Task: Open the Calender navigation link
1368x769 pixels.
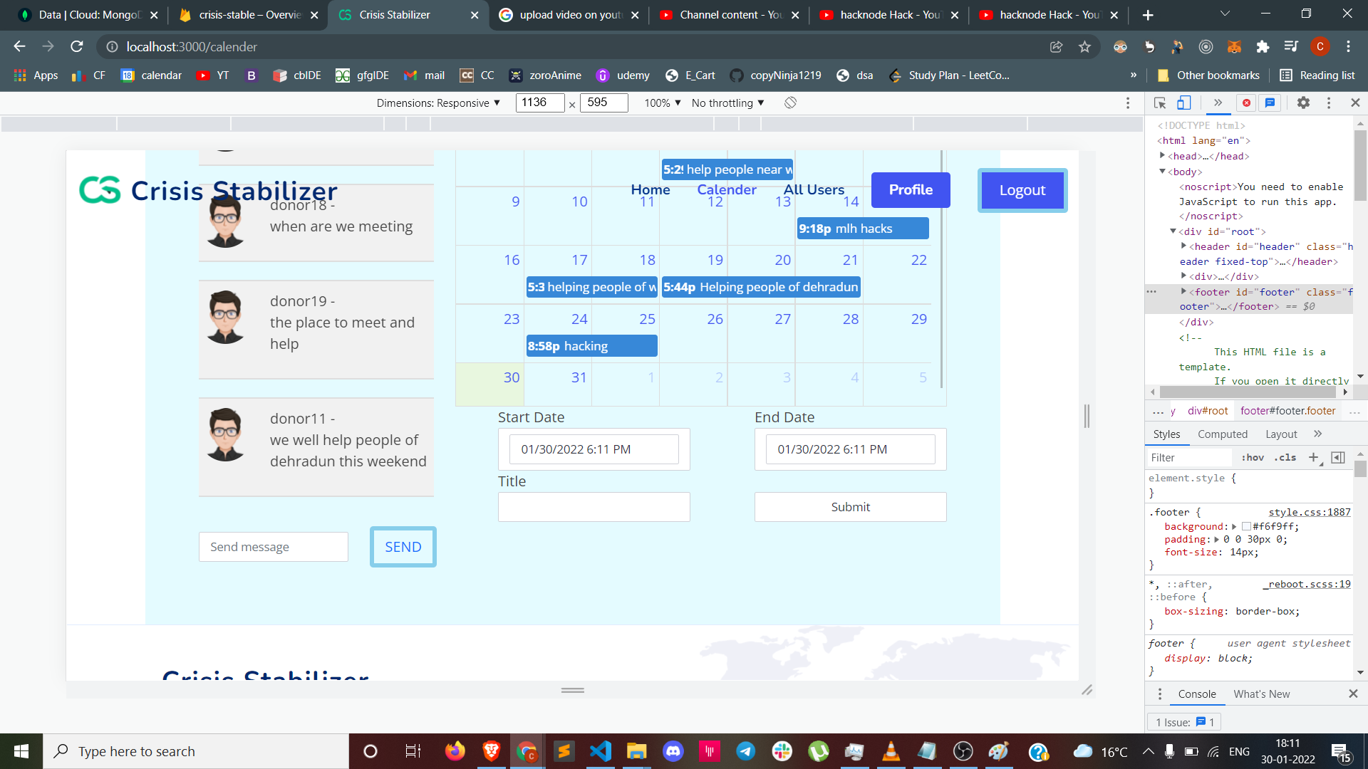Action: [726, 189]
